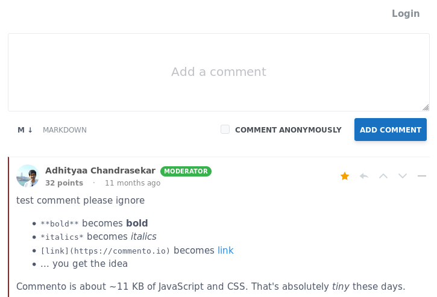Open Adhityaa Chandrasekar's author name

click(100, 170)
